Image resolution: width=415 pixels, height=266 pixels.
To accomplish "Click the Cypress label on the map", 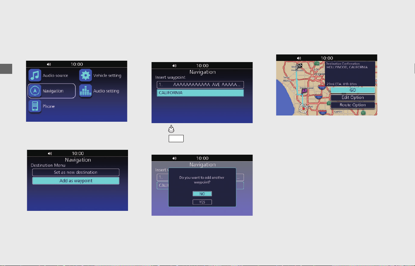I will (338, 112).
